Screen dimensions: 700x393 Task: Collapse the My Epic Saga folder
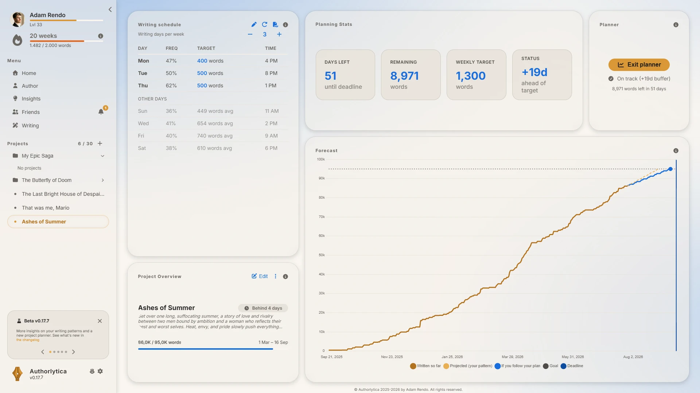[102, 156]
